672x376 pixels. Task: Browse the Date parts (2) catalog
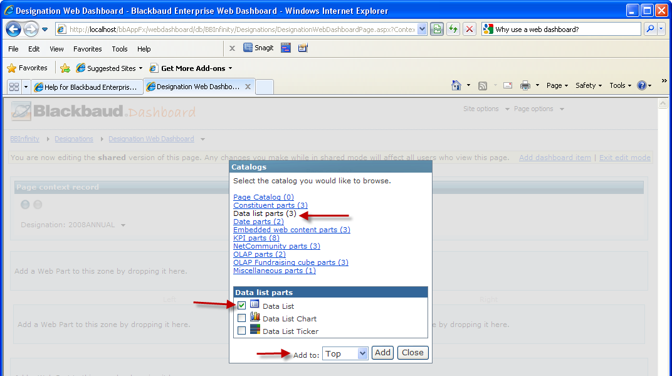pos(258,222)
